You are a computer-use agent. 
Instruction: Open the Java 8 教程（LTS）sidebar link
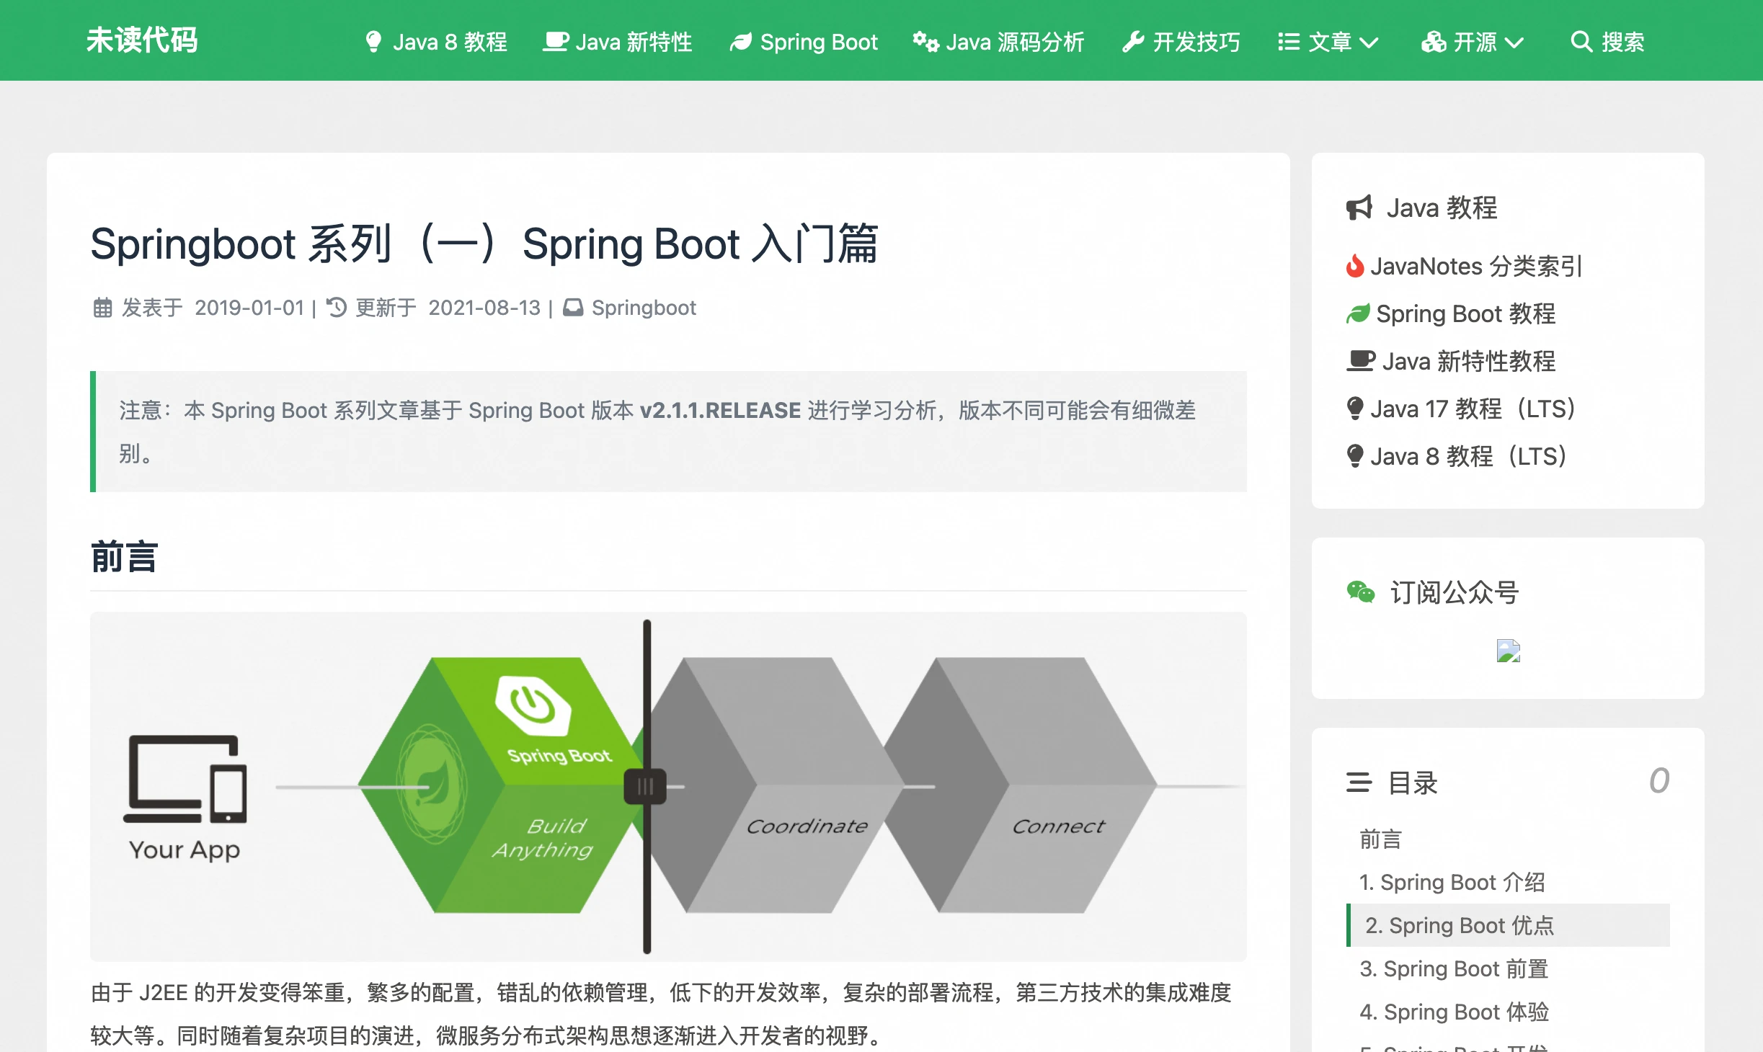pyautogui.click(x=1468, y=456)
